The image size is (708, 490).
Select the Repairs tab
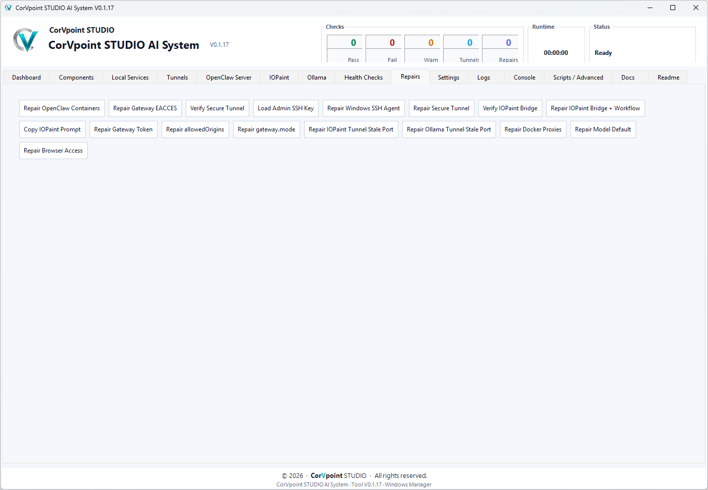click(x=410, y=77)
